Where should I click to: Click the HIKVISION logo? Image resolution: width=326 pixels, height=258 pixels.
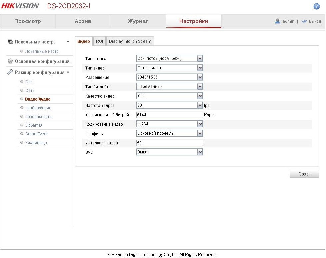(20, 6)
